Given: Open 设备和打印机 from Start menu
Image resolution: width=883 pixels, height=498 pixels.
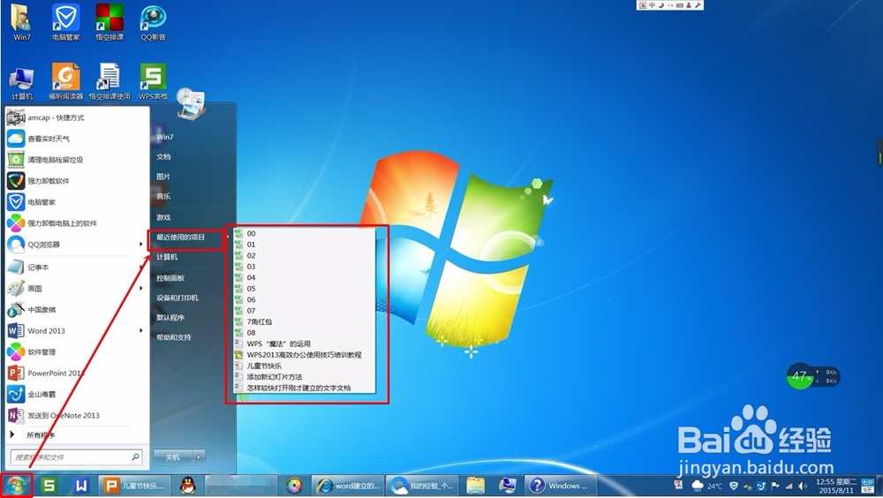Looking at the screenshot, I should 177,298.
